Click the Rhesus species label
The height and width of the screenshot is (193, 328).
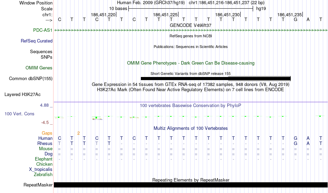pyautogui.click(x=45, y=143)
